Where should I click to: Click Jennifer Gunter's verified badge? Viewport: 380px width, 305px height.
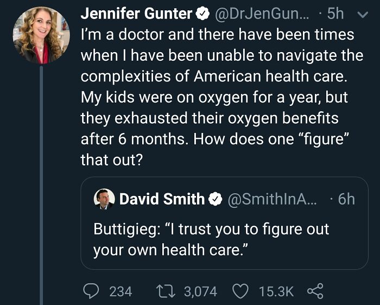[202, 12]
